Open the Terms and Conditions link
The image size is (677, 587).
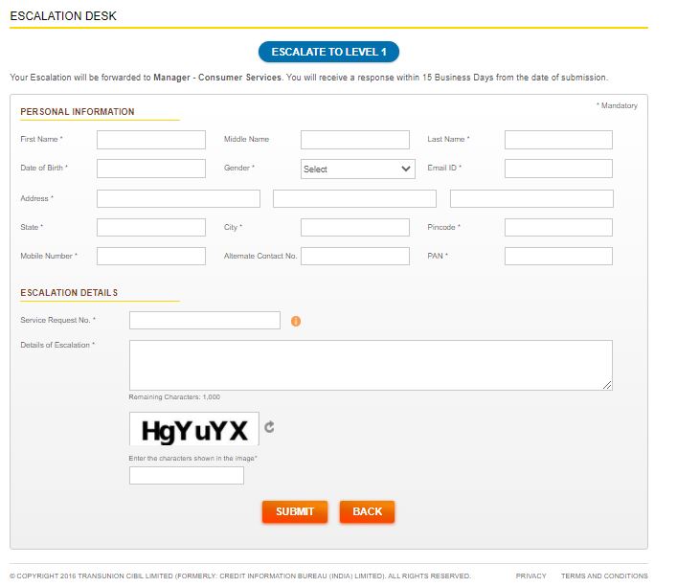pos(603,576)
